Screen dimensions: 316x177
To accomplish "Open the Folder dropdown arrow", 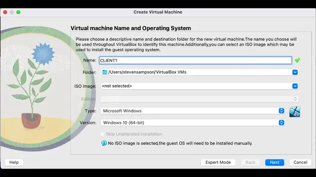I will pyautogui.click(x=295, y=72).
